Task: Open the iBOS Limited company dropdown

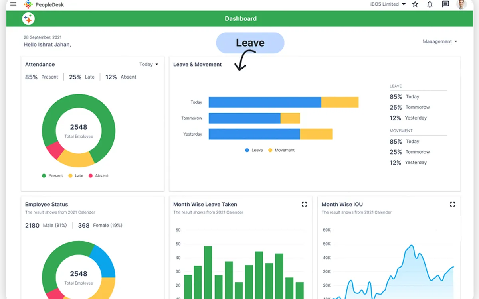Action: (388, 4)
